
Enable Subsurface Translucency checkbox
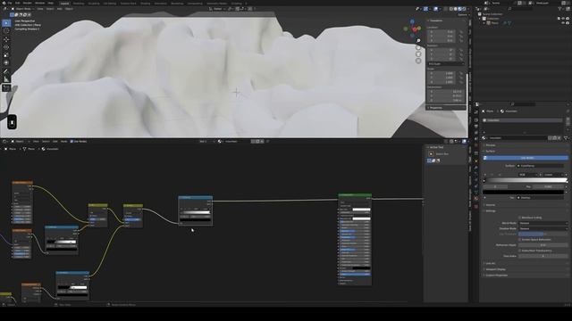pos(519,251)
